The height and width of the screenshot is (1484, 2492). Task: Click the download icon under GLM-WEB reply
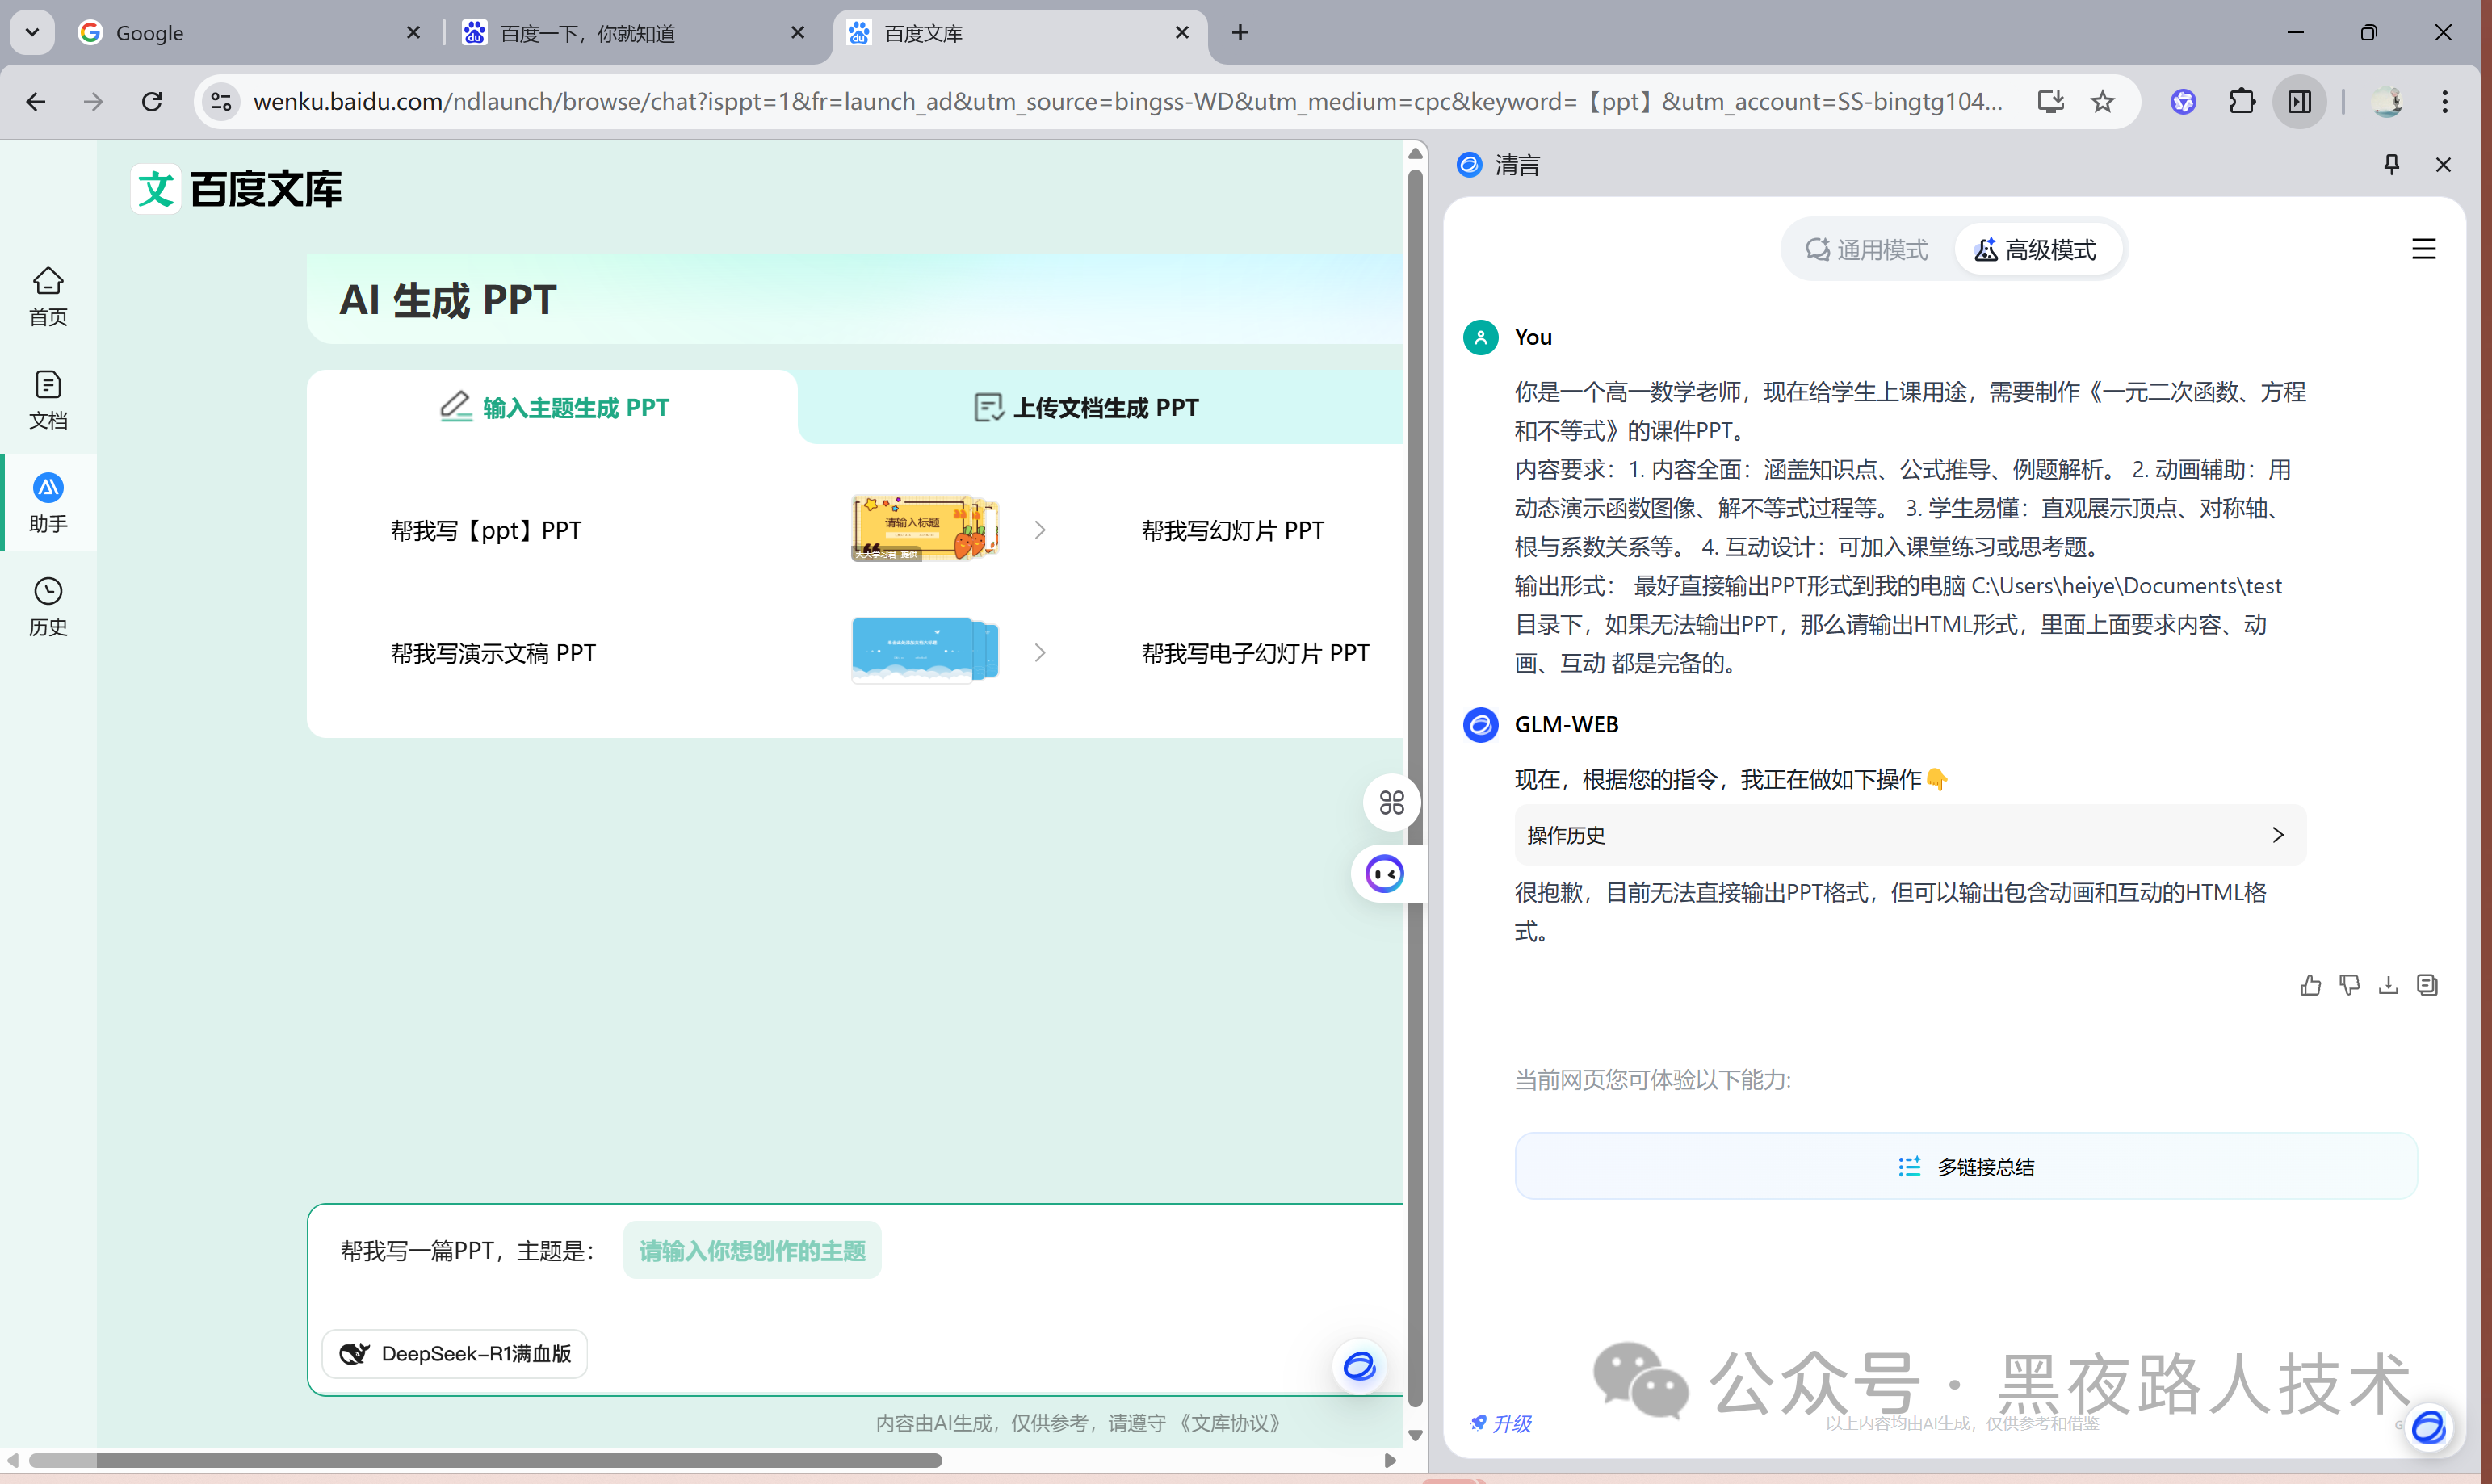click(x=2388, y=985)
